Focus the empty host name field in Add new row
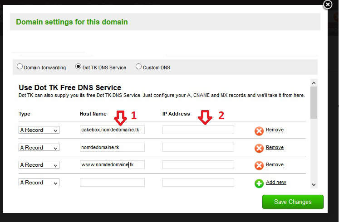 pyautogui.click(x=112, y=182)
